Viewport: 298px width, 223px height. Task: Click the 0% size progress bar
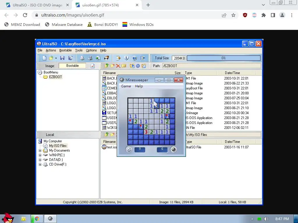pos(223,58)
